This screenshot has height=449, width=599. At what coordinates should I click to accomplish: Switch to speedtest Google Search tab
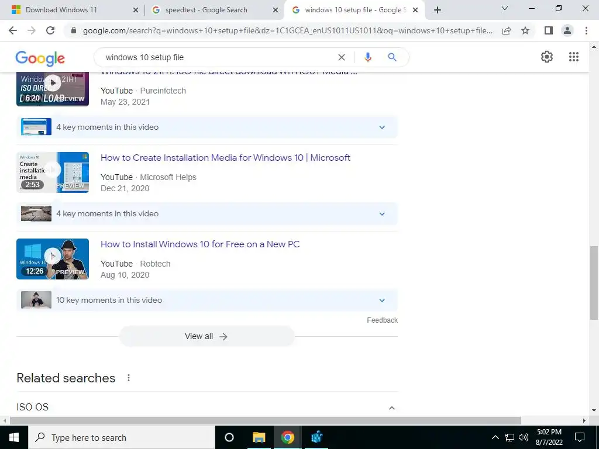pos(214,10)
